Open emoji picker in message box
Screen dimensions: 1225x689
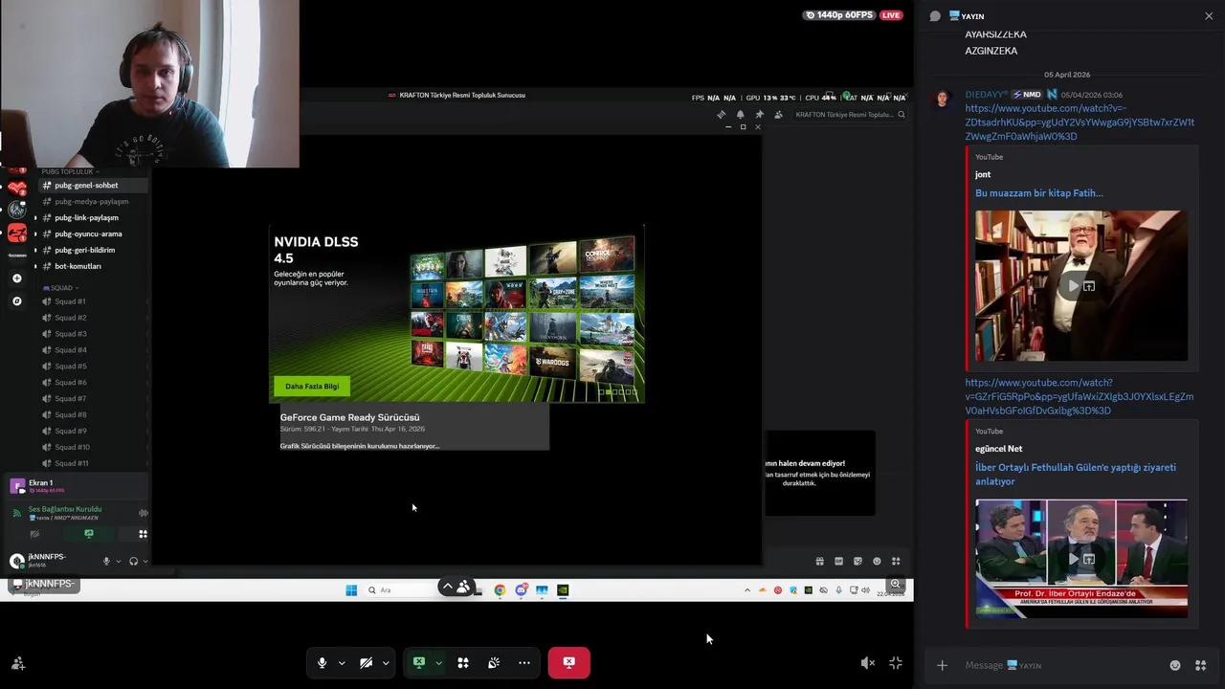[1175, 665]
